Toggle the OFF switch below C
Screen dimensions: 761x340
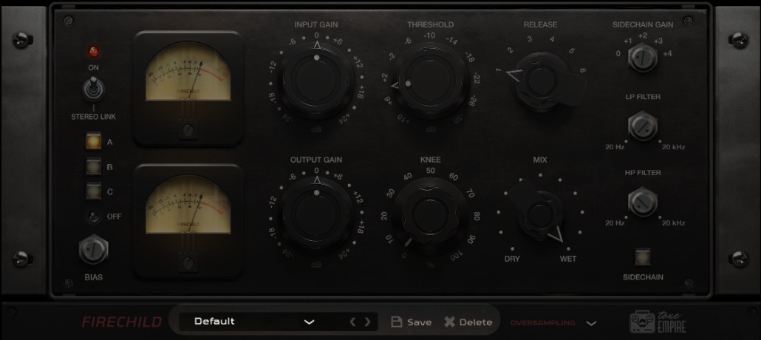(x=93, y=217)
